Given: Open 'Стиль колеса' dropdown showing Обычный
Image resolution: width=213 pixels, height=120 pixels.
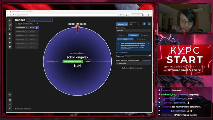Looking at the screenshot, I should pyautogui.click(x=133, y=31).
